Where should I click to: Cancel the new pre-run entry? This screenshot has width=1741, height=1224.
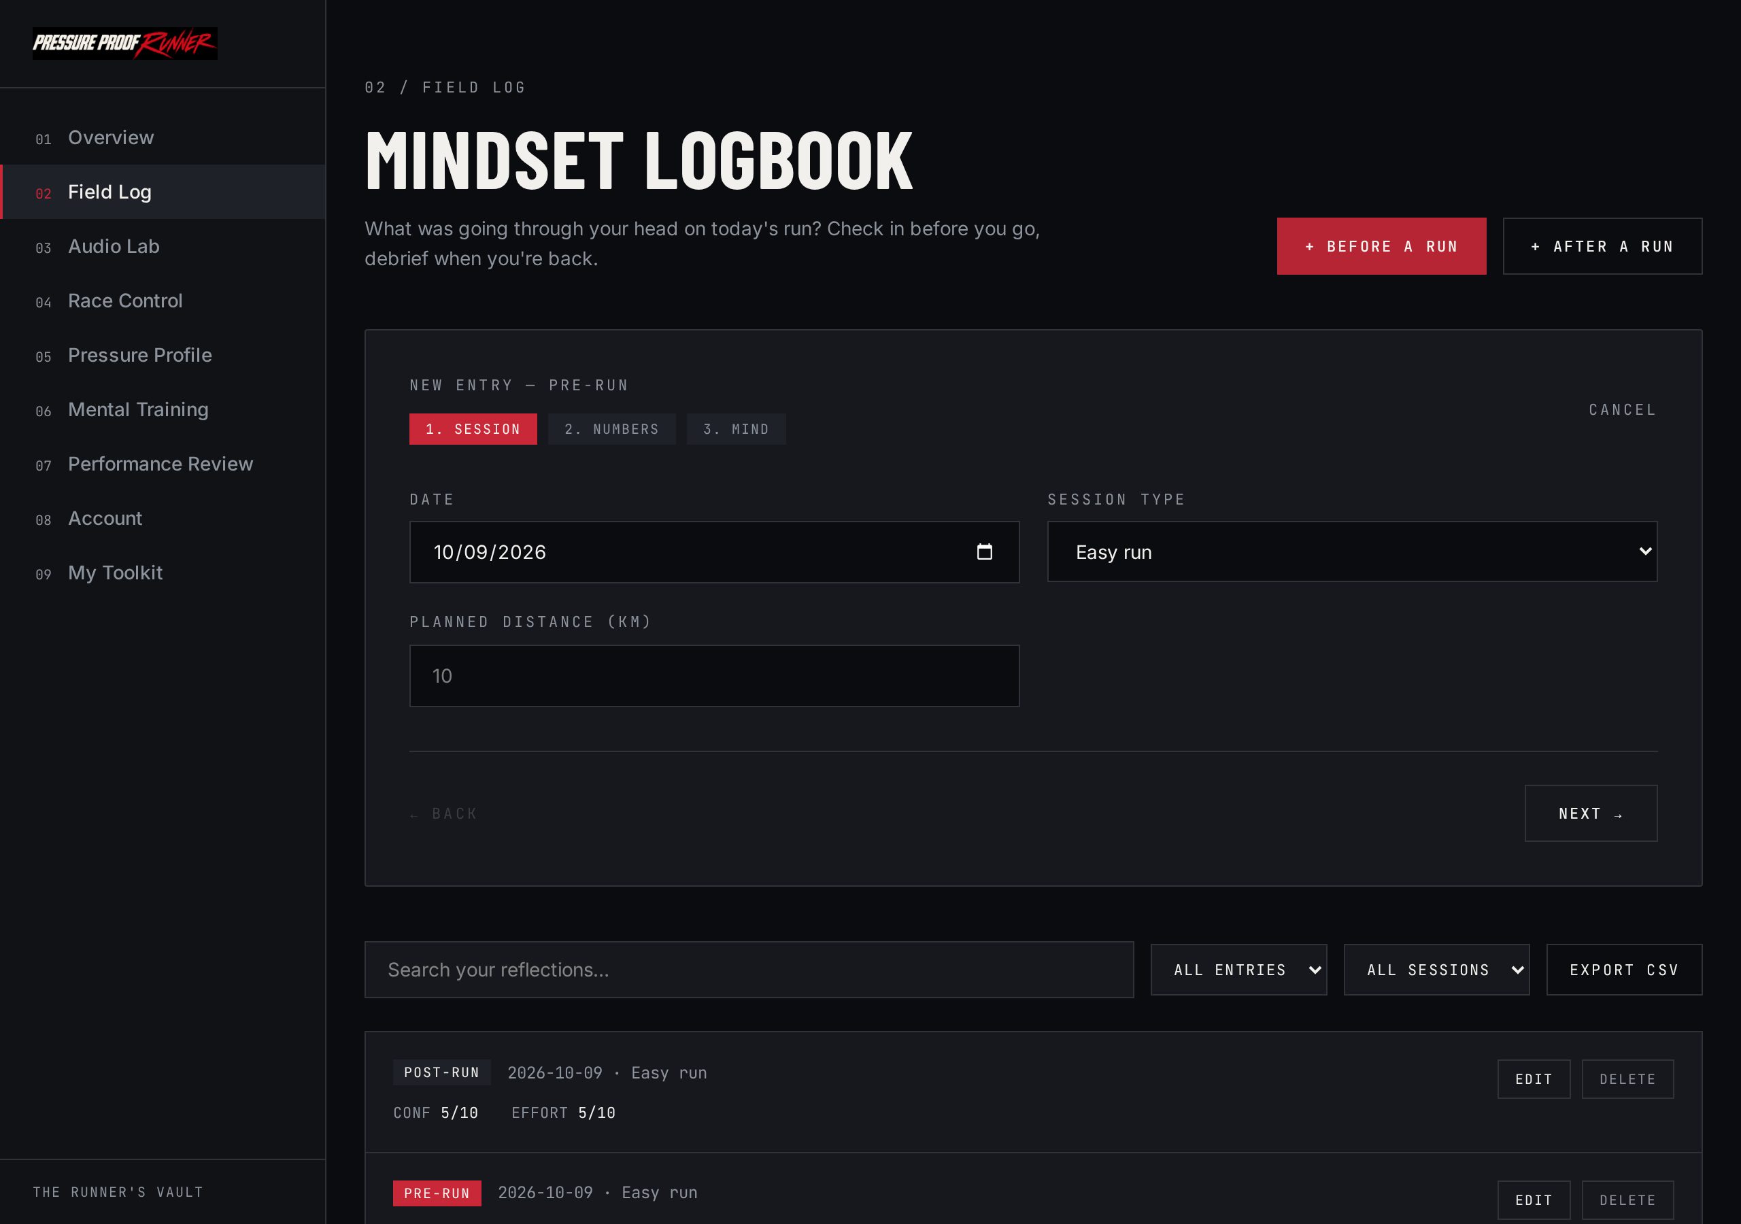pos(1623,409)
